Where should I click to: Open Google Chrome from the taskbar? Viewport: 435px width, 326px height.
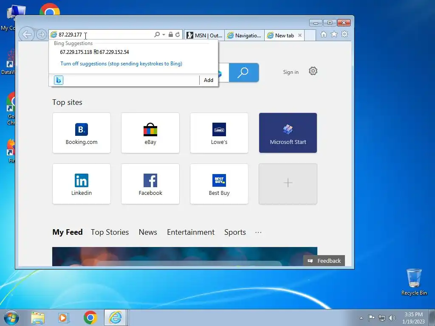(90, 318)
